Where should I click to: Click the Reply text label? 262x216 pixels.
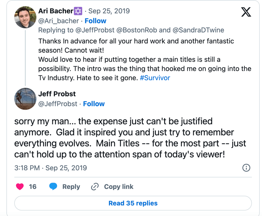point(71,187)
